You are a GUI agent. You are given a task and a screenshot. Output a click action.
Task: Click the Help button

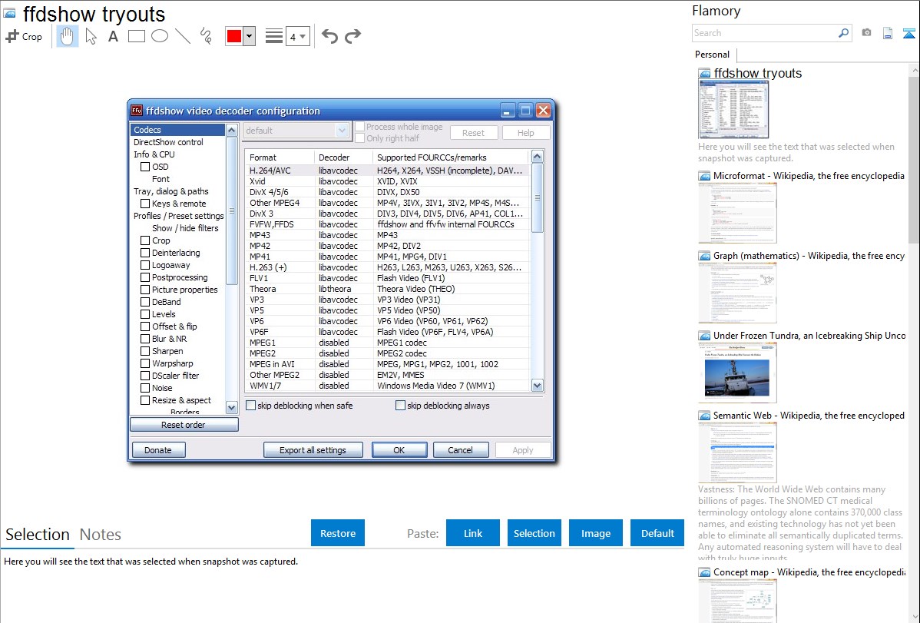pyautogui.click(x=526, y=133)
